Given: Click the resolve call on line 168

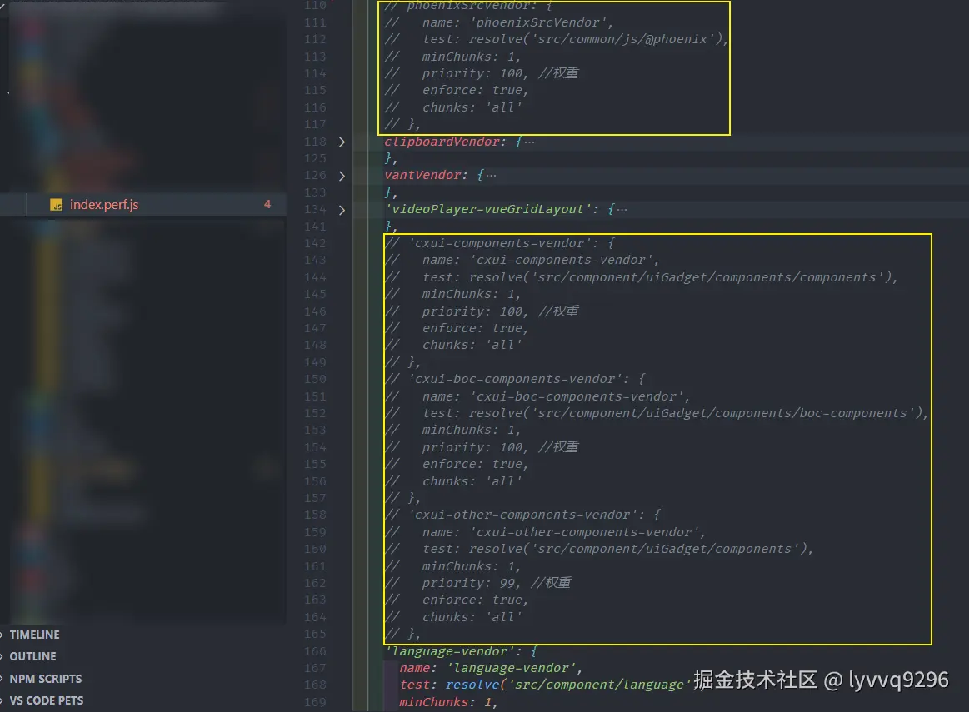Looking at the screenshot, I should coord(472,685).
